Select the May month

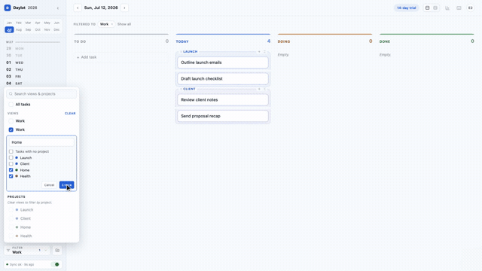click(x=47, y=23)
